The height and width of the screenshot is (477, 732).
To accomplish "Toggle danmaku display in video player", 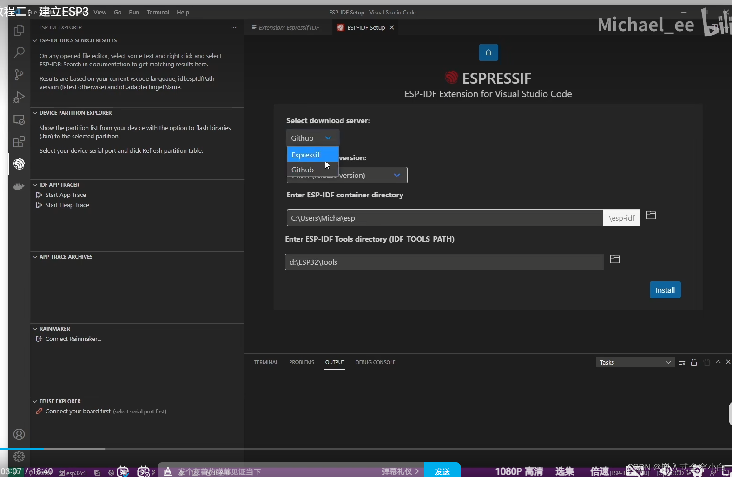I will 123,471.
